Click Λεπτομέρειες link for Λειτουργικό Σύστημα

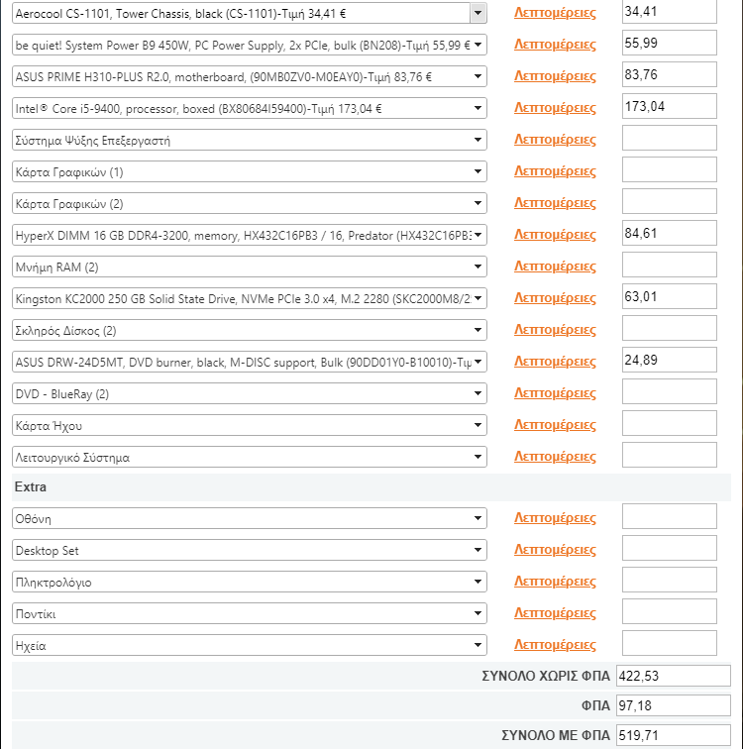point(555,457)
